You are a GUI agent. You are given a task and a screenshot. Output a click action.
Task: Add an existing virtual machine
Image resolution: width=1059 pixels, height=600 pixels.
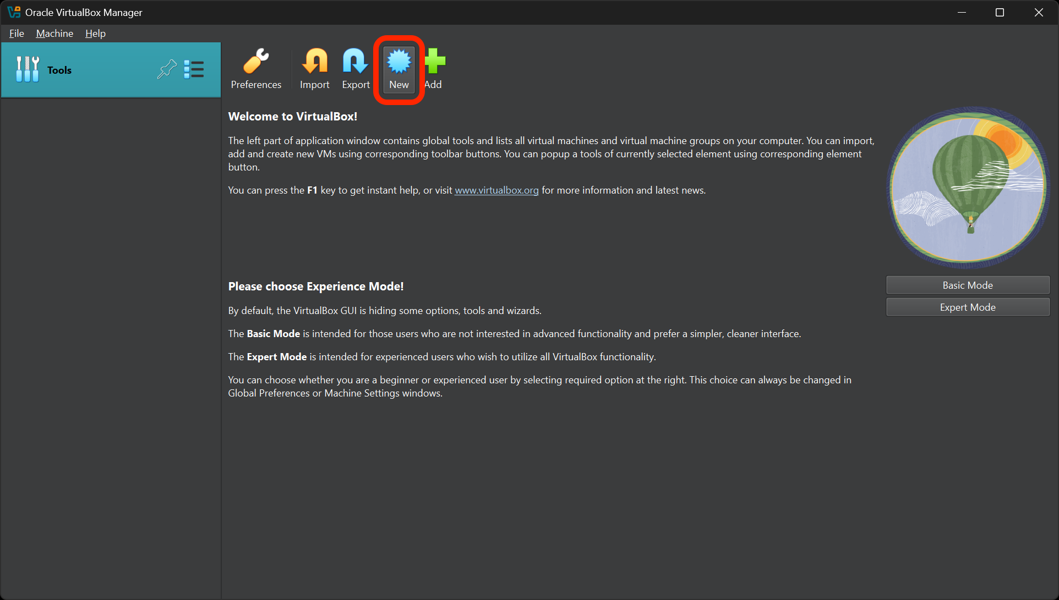[x=434, y=68]
